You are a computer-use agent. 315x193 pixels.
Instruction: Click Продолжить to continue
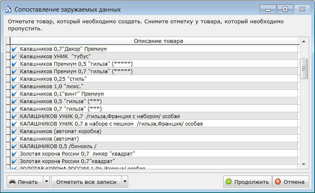click(247, 182)
